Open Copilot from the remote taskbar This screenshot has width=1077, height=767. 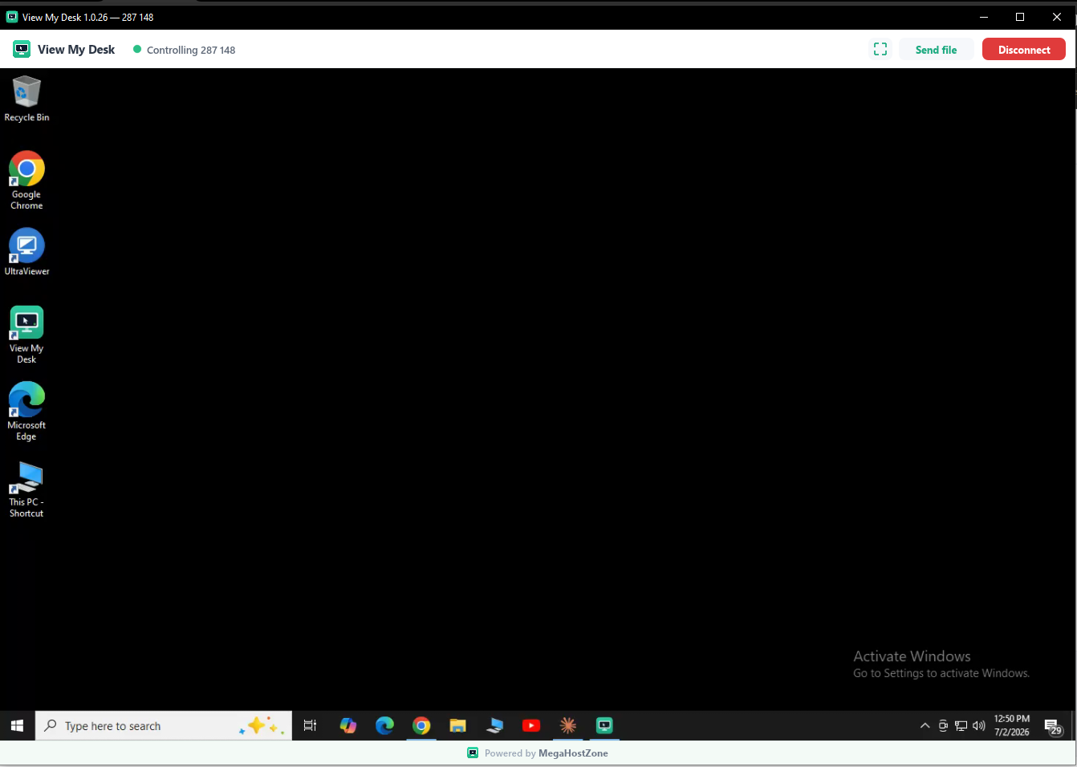click(347, 726)
